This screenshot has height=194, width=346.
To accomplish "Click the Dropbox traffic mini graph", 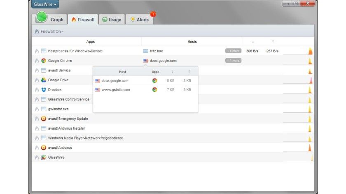I will (x=298, y=90).
